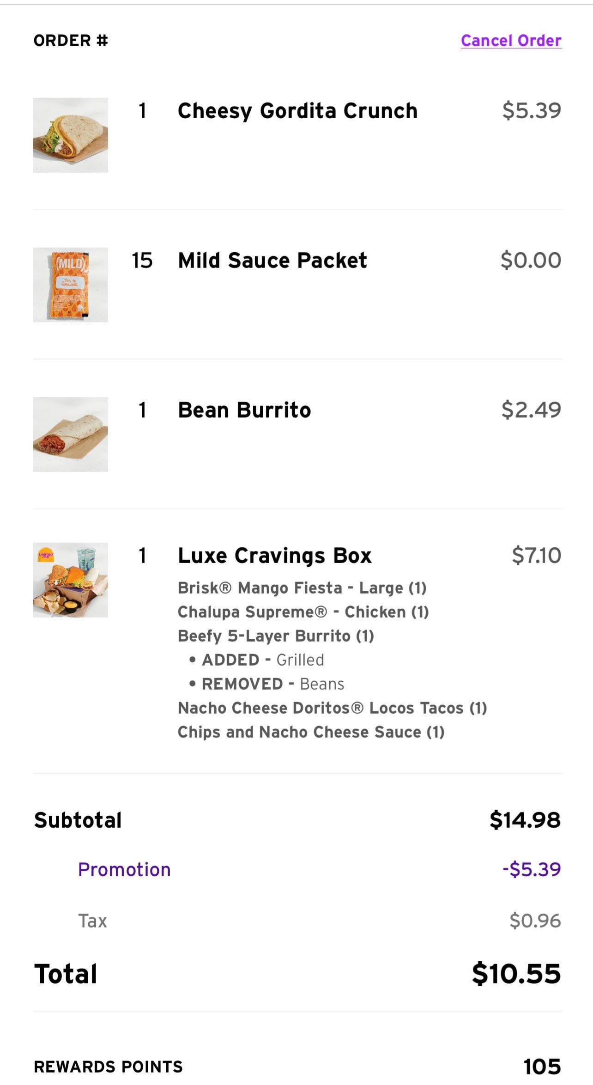Click the Promotion discount label
Screen dimensions: 593x1085
point(124,870)
